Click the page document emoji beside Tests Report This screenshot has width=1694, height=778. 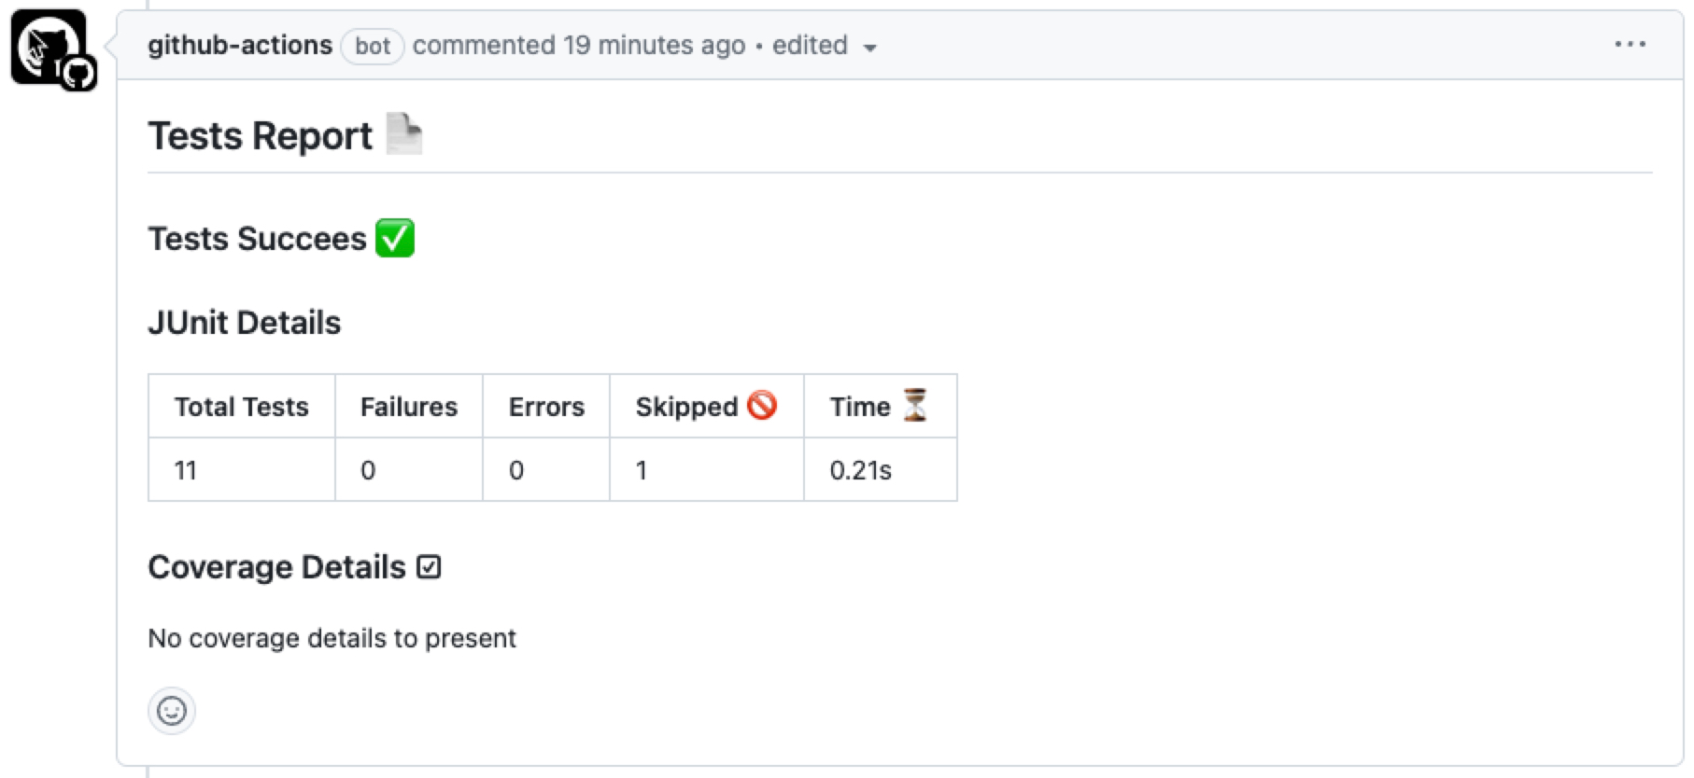[404, 135]
